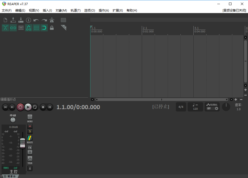Solo the master track
Screen dimensions: 248x178
click(30, 131)
